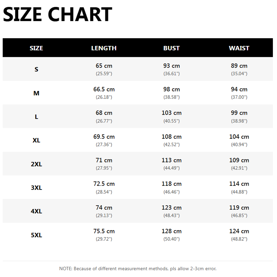The height and width of the screenshot is (277, 277).
Task: Click the 5XL size row label
Action: (37, 235)
